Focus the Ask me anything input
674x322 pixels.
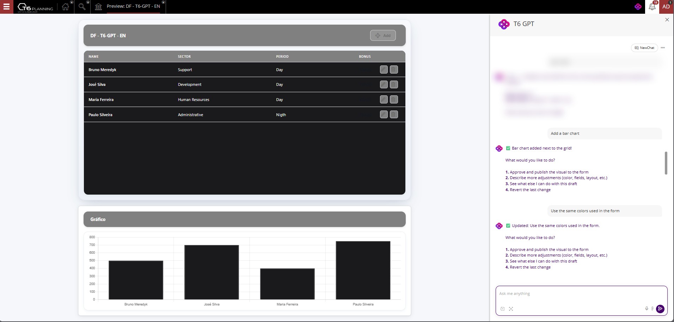pyautogui.click(x=581, y=293)
